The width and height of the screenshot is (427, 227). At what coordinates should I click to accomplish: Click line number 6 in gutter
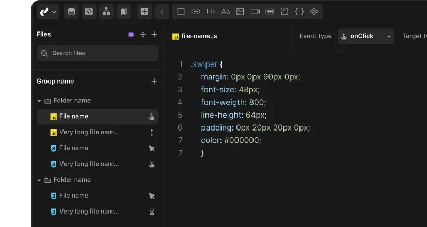point(180,127)
